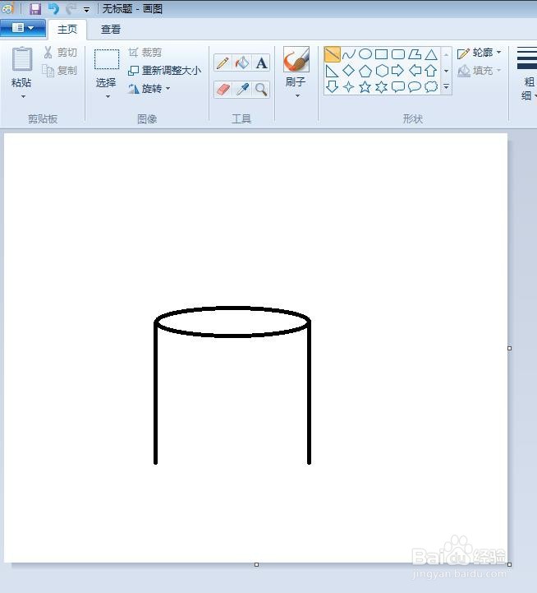The image size is (537, 593).
Task: Select the Eraser tool
Action: coord(223,90)
